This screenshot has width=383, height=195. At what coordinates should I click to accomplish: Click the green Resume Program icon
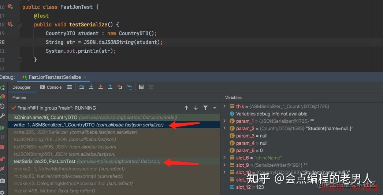pos(2,128)
